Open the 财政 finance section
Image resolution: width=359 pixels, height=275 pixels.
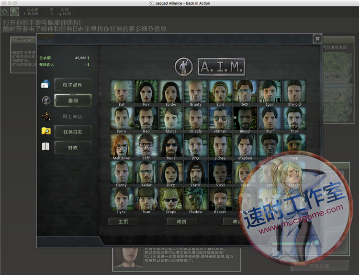point(73,148)
